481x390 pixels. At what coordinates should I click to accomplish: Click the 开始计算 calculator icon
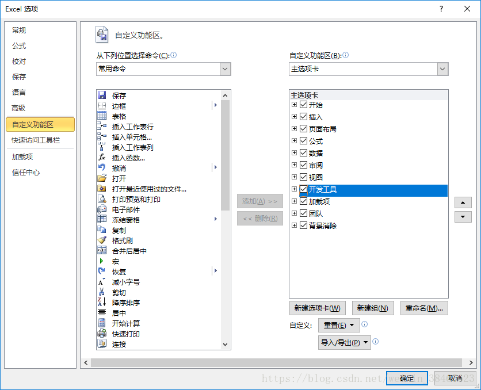tap(102, 323)
